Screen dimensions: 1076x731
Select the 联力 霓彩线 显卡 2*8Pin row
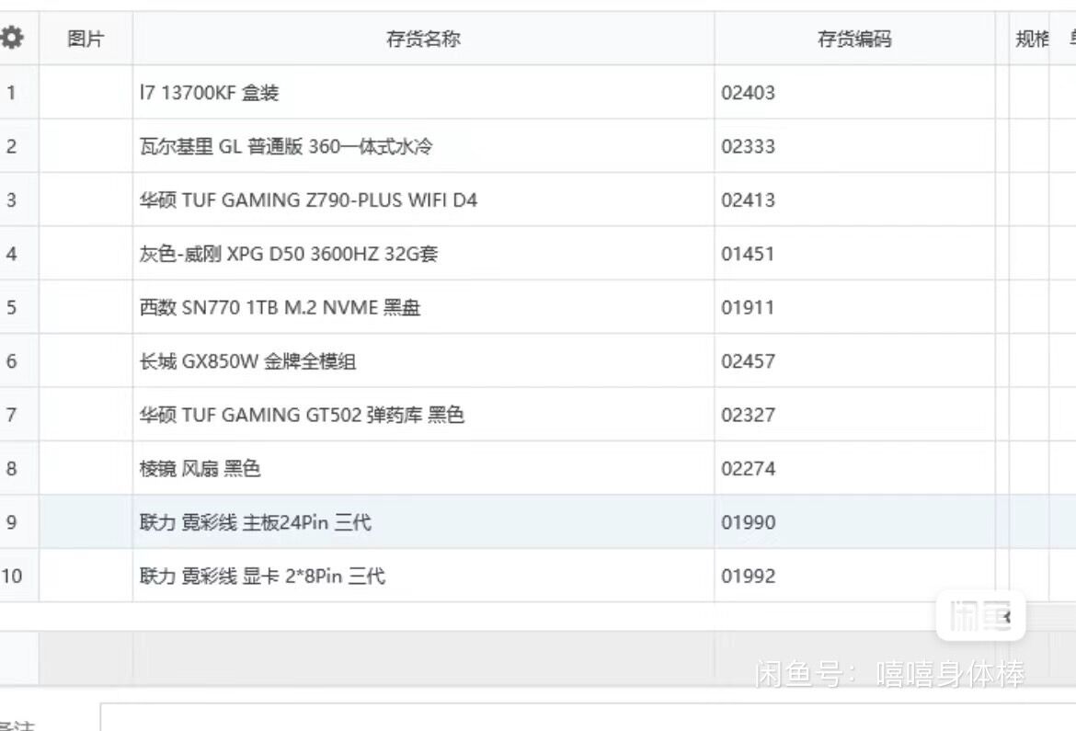pyautogui.click(x=262, y=577)
